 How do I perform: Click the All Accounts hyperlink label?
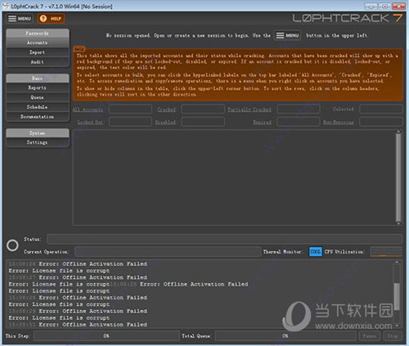[x=88, y=110]
